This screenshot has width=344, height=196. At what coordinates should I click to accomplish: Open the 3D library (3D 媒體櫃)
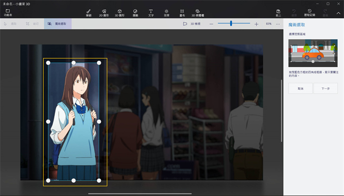coord(198,12)
